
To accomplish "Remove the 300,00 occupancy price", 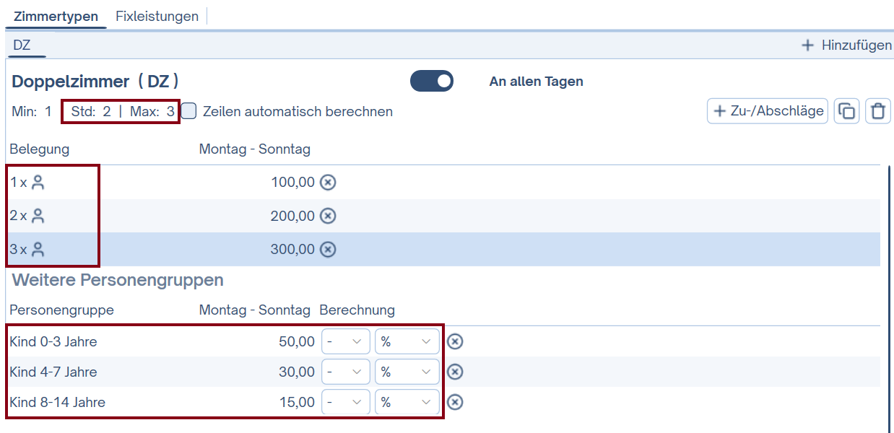I will click(x=329, y=249).
